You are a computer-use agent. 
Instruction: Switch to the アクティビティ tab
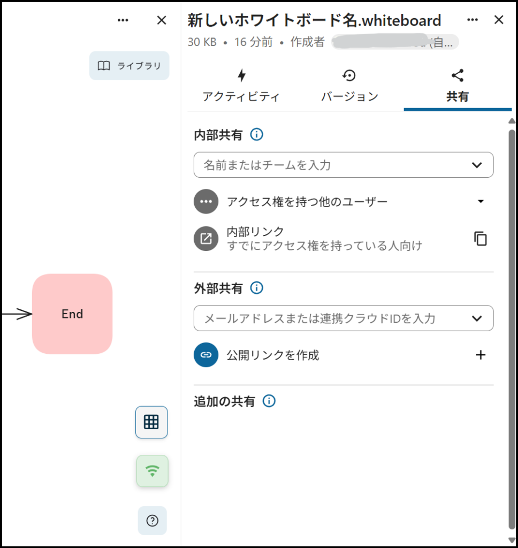click(241, 86)
